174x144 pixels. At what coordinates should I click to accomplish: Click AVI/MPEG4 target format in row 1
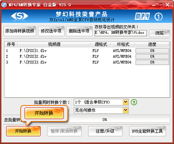click(x=122, y=51)
